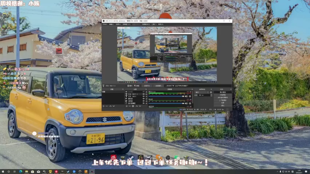
Task: Open the scenes dock header menu arrow
Action: click(x=123, y=89)
